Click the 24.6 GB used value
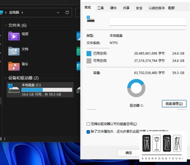Screen dimensions: 190x165 (178, 53)
